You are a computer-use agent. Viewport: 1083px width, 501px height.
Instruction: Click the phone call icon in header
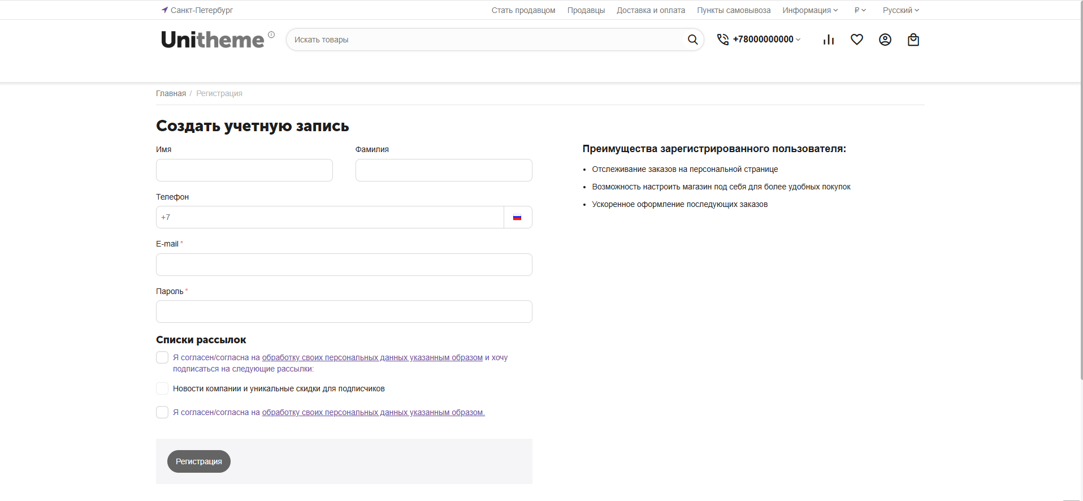[722, 40]
